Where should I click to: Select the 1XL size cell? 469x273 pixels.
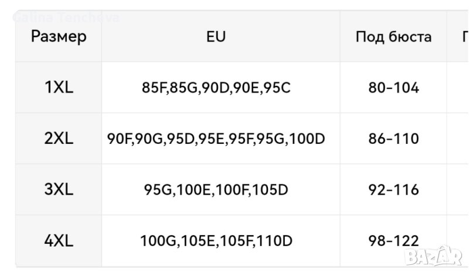click(x=59, y=88)
